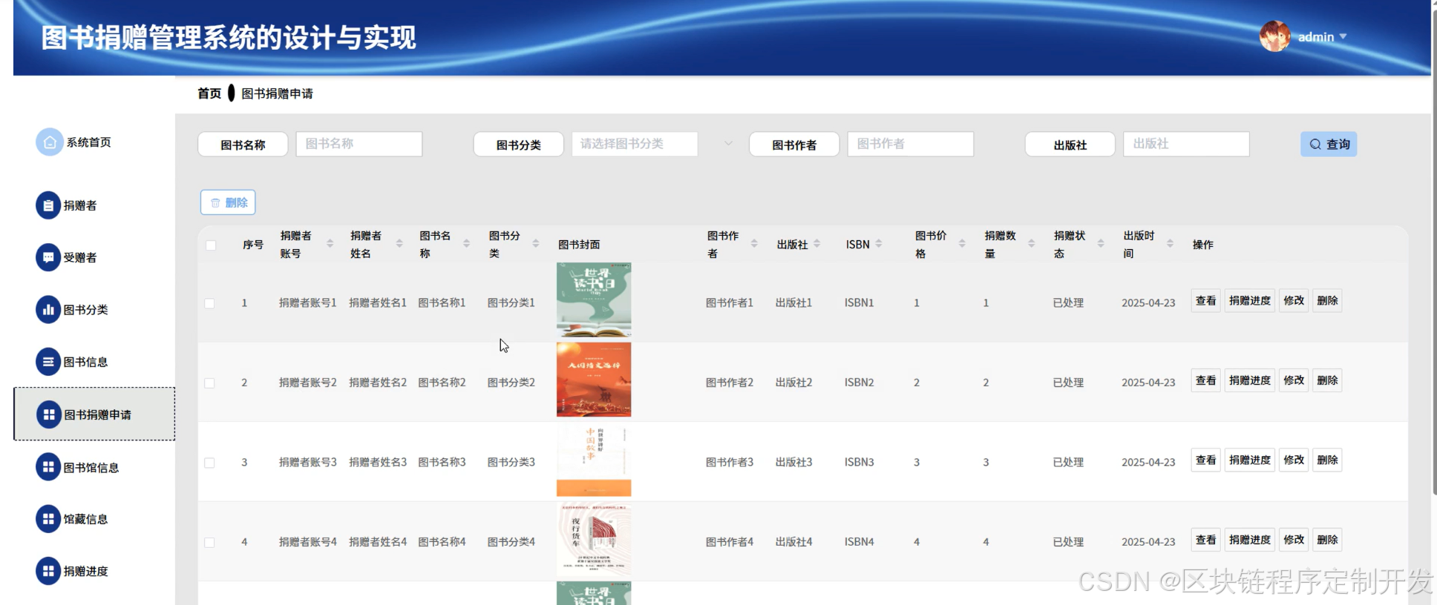This screenshot has height=605, width=1437.
Task: Sort by 图书名称 column arrows
Action: (466, 244)
